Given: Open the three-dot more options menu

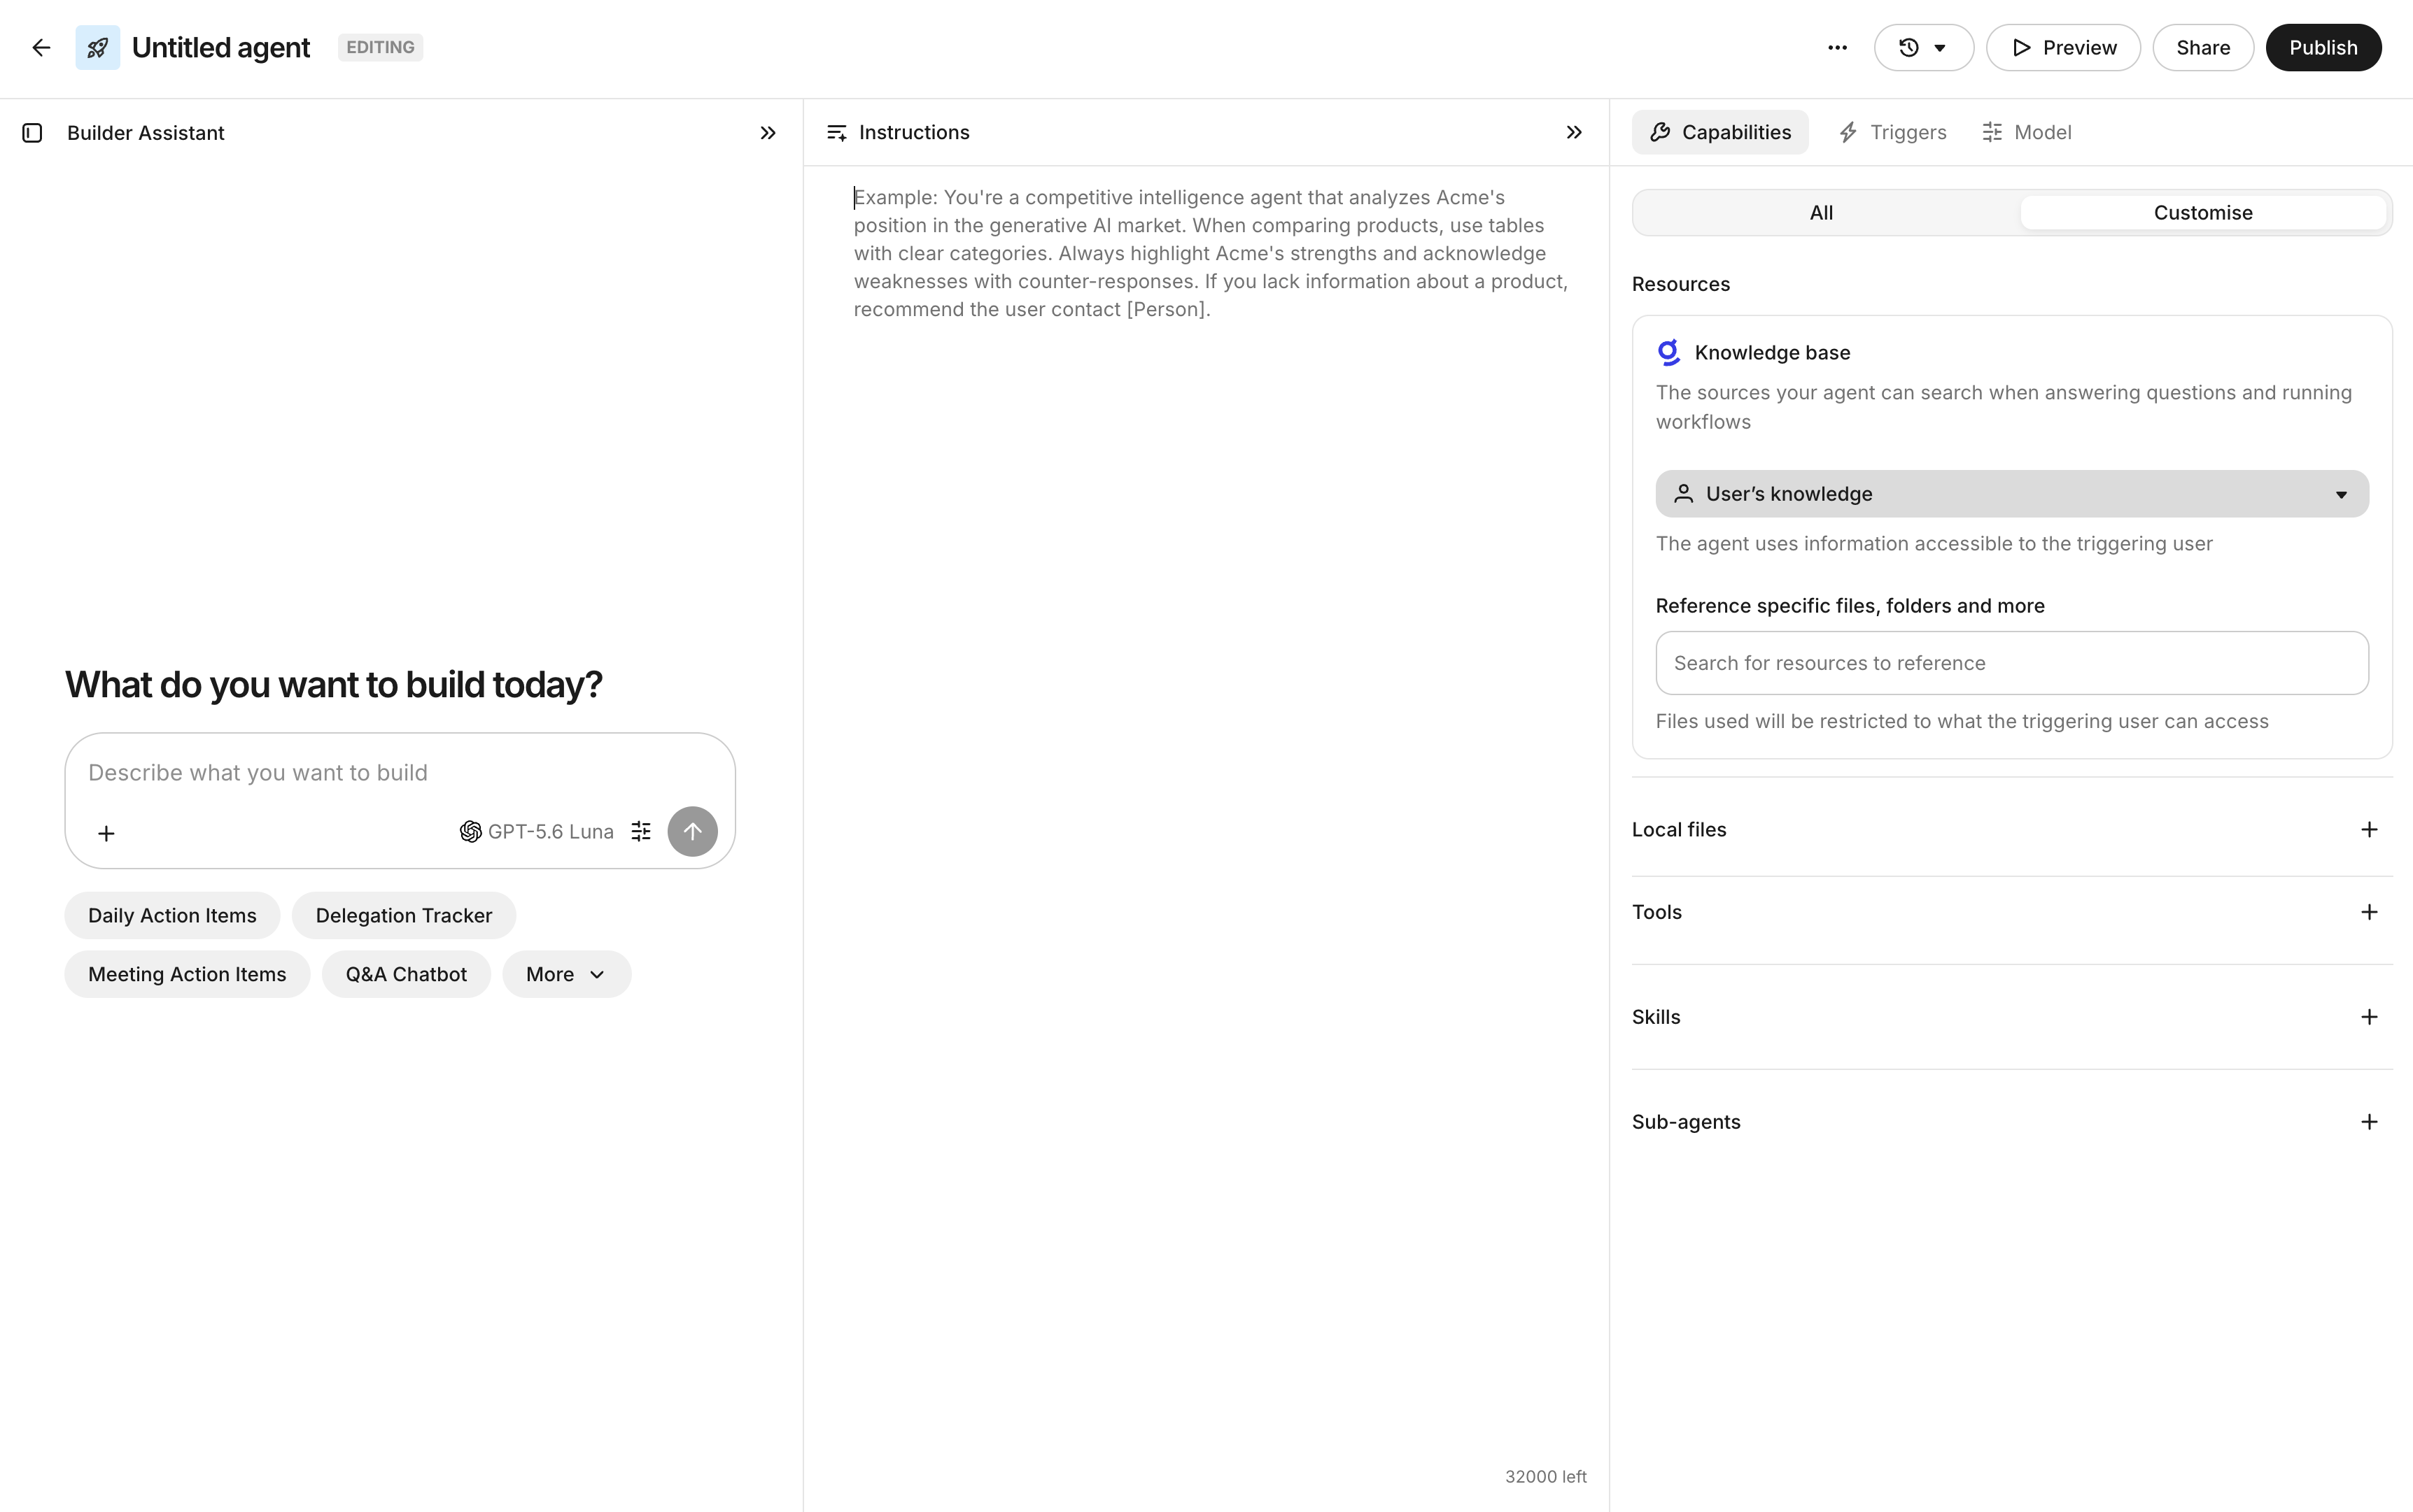Looking at the screenshot, I should tap(1837, 47).
